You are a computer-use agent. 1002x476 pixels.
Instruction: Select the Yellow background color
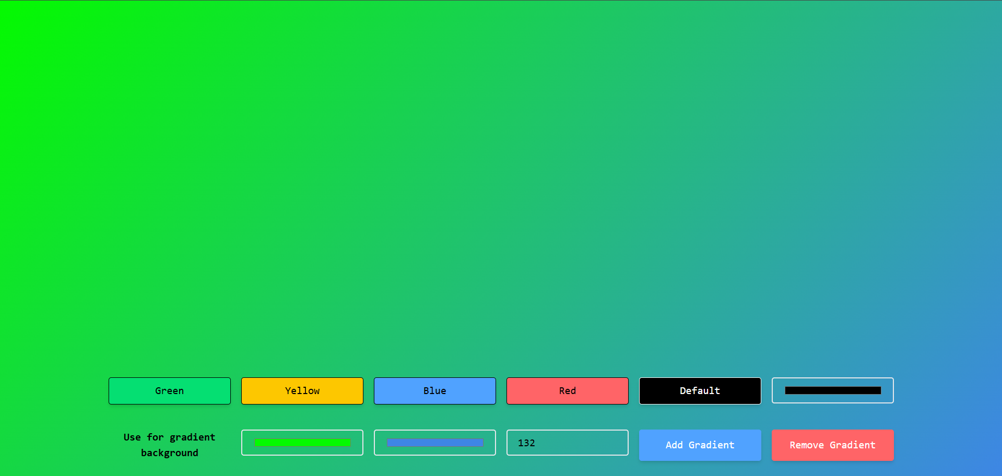pos(302,390)
